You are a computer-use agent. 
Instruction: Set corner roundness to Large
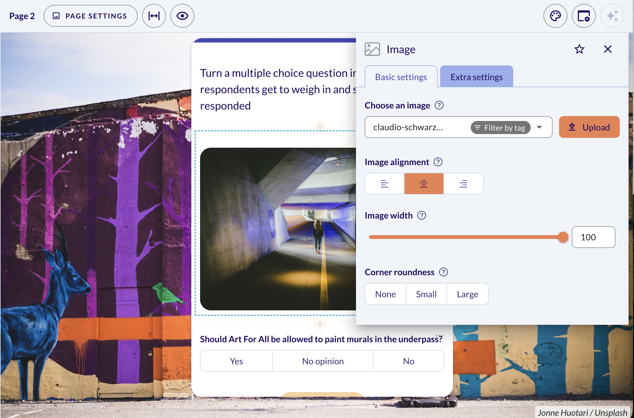[467, 294]
